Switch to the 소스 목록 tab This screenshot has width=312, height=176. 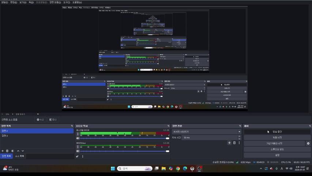click(x=19, y=156)
